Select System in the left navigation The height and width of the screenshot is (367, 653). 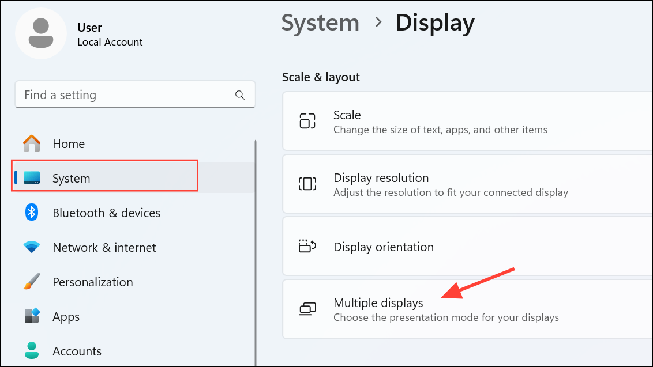[x=71, y=179]
